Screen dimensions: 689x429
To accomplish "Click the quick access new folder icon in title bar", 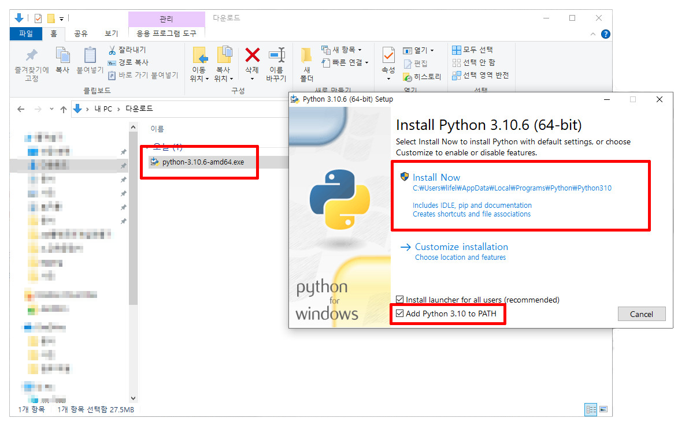I will [x=51, y=18].
